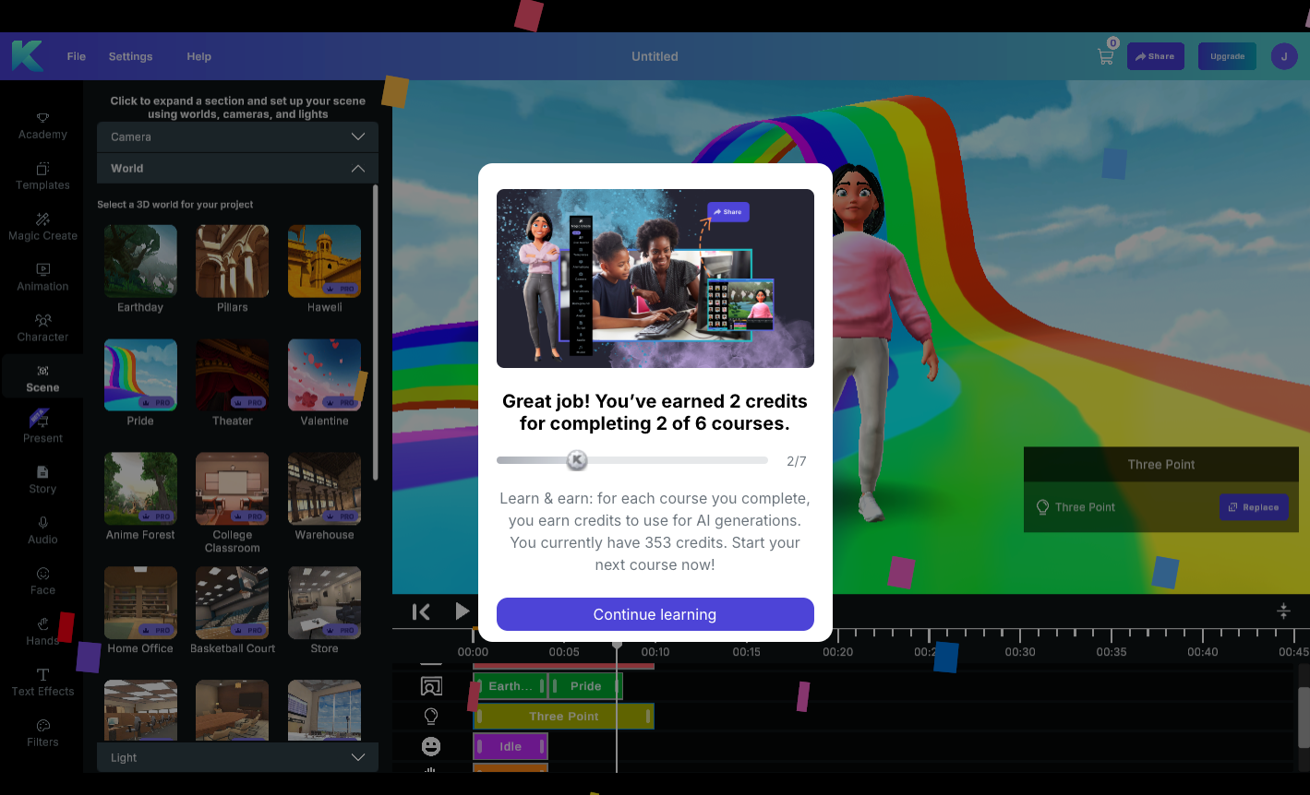Open the Filters panel
The width and height of the screenshot is (1310, 795).
(42, 733)
